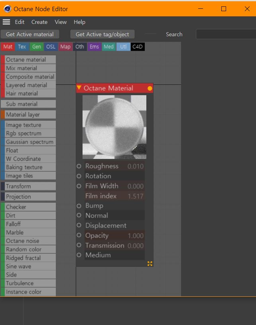The width and height of the screenshot is (256, 325).
Task: Add a Composite material node
Action: (x=28, y=77)
